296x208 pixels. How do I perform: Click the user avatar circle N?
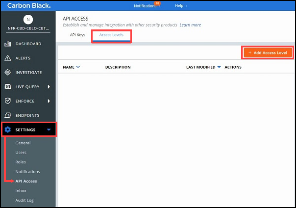click(28, 20)
